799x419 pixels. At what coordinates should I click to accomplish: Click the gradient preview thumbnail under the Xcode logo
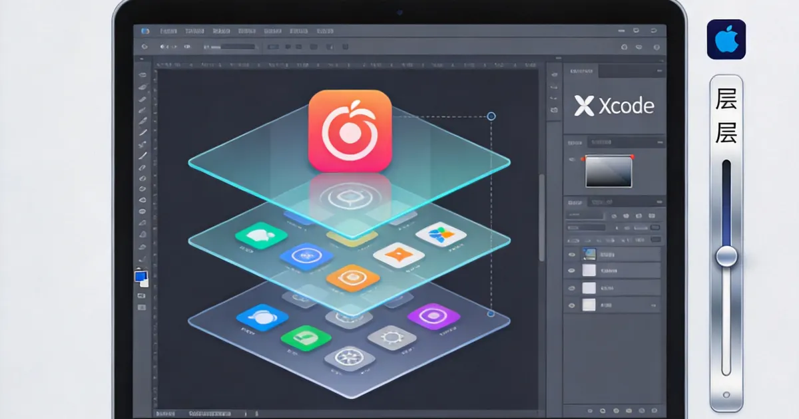pos(609,172)
